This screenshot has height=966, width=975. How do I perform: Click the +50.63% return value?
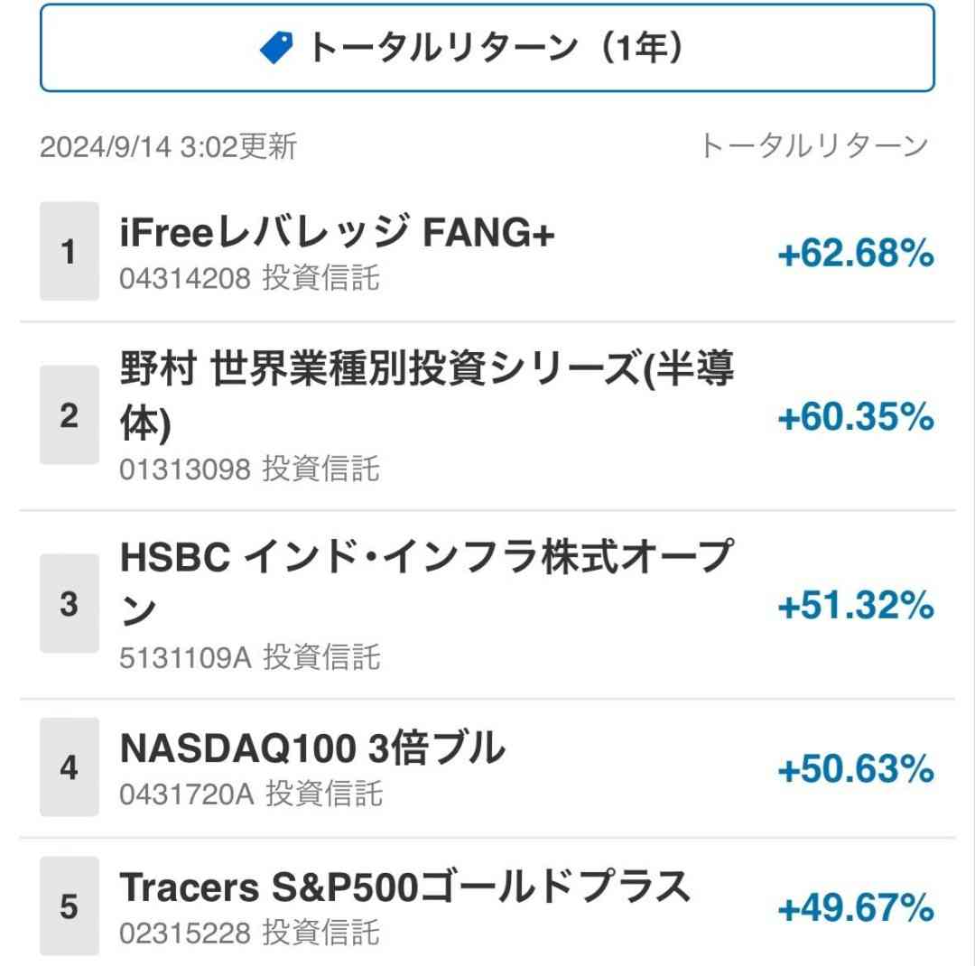coord(856,769)
